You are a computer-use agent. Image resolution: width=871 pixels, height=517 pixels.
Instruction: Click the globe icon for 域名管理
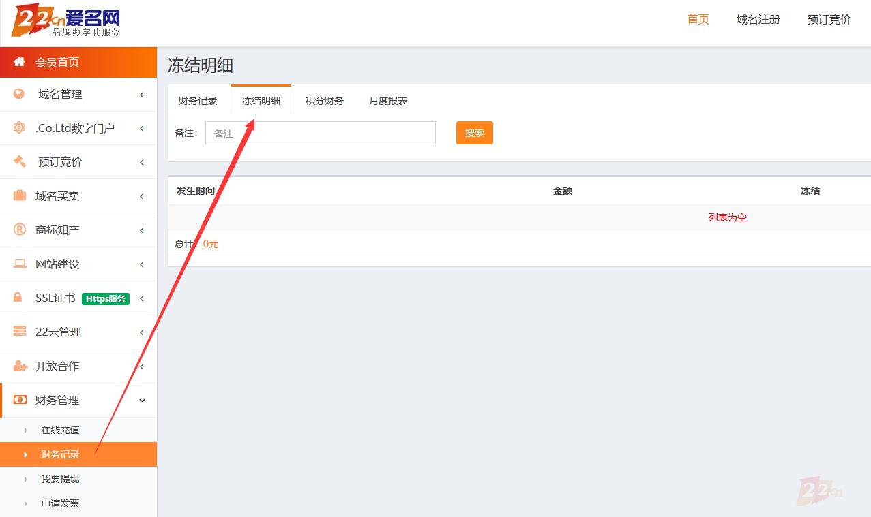19,94
